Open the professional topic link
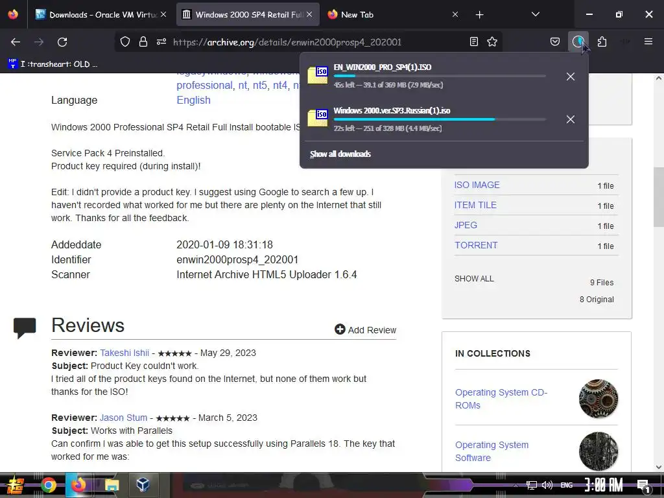664x498 pixels. 204,86
